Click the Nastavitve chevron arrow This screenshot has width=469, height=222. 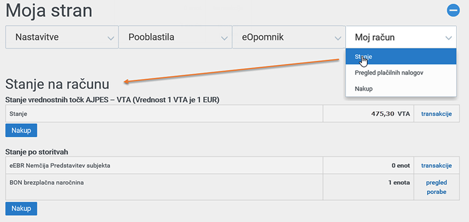point(111,38)
